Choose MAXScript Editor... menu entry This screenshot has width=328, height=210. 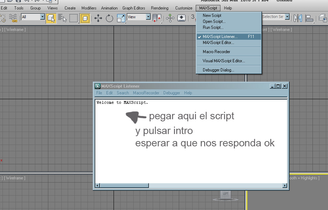tap(229, 43)
